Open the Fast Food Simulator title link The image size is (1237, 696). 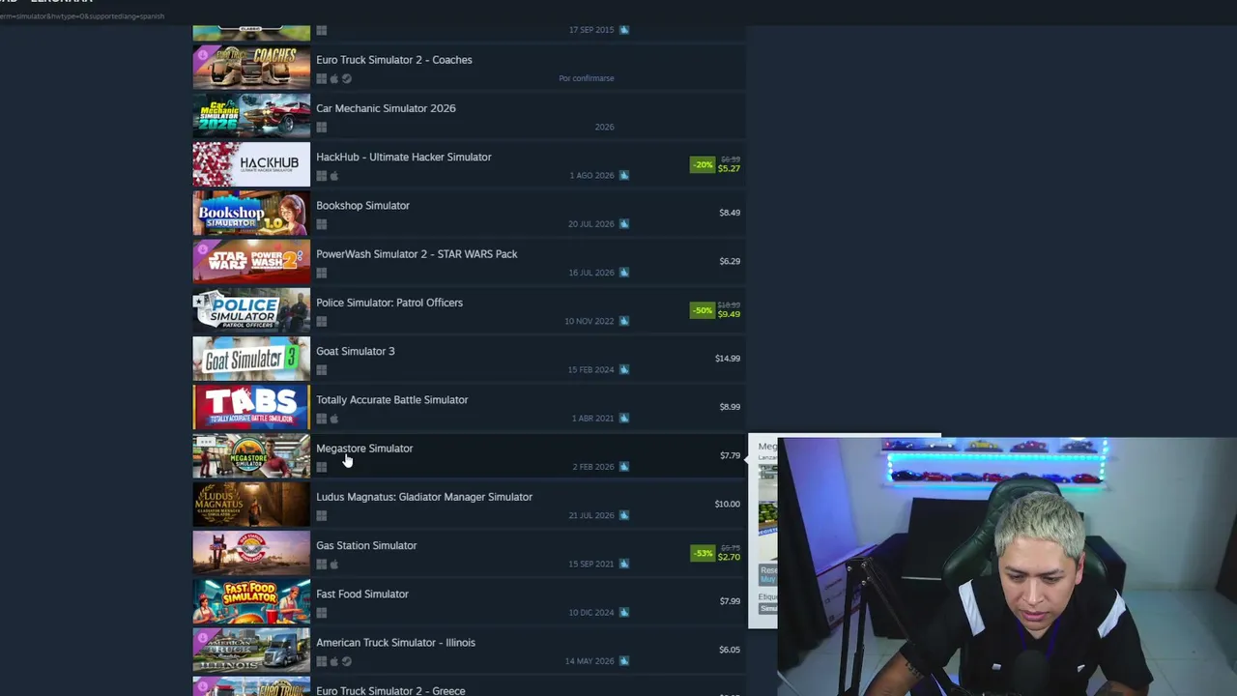pyautogui.click(x=362, y=594)
